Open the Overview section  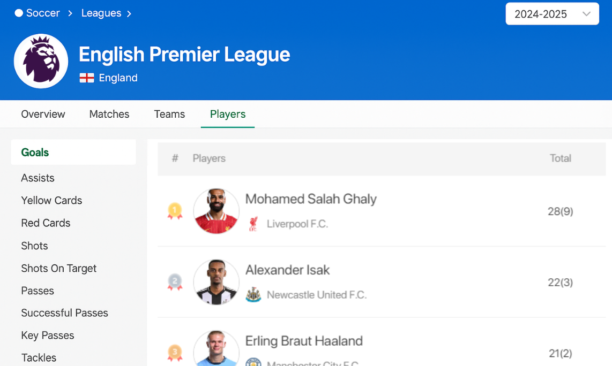click(x=43, y=114)
